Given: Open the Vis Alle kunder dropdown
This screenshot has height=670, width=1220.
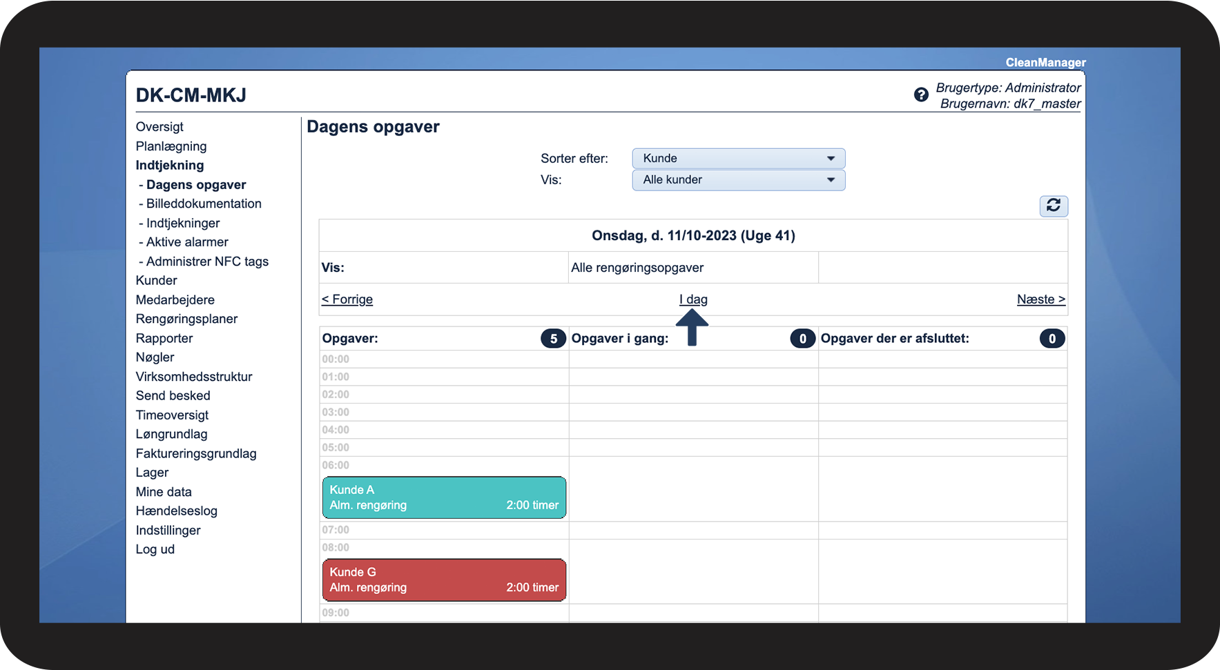Looking at the screenshot, I should pos(739,180).
